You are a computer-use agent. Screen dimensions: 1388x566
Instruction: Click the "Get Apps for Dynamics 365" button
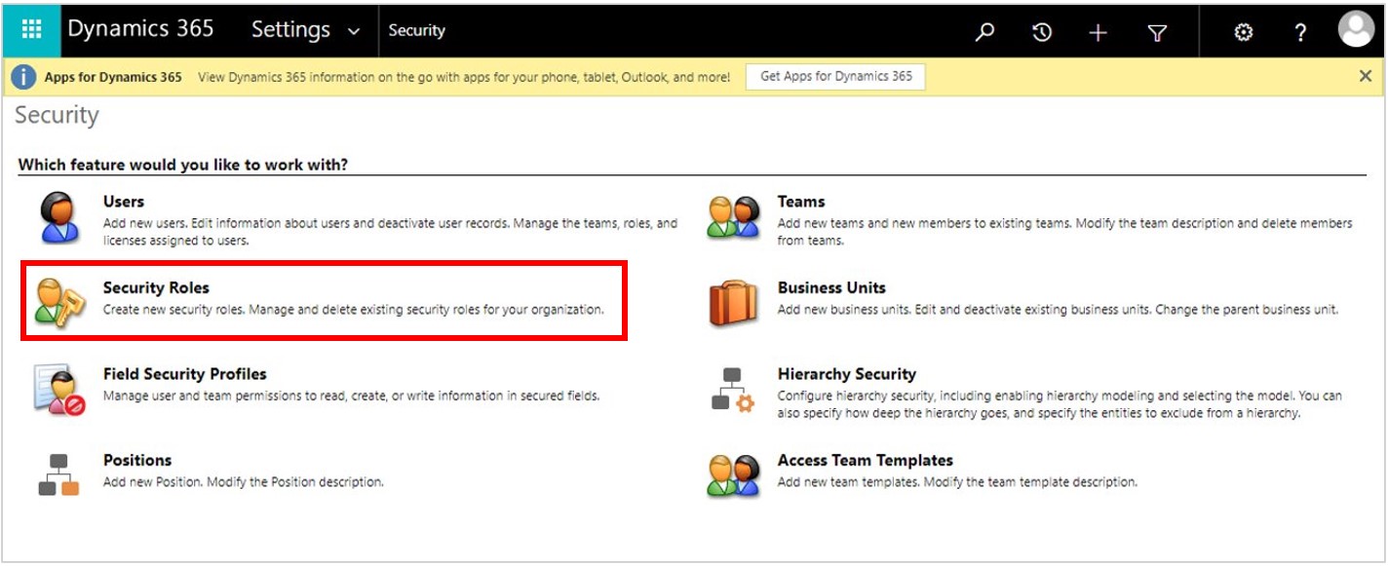click(833, 76)
